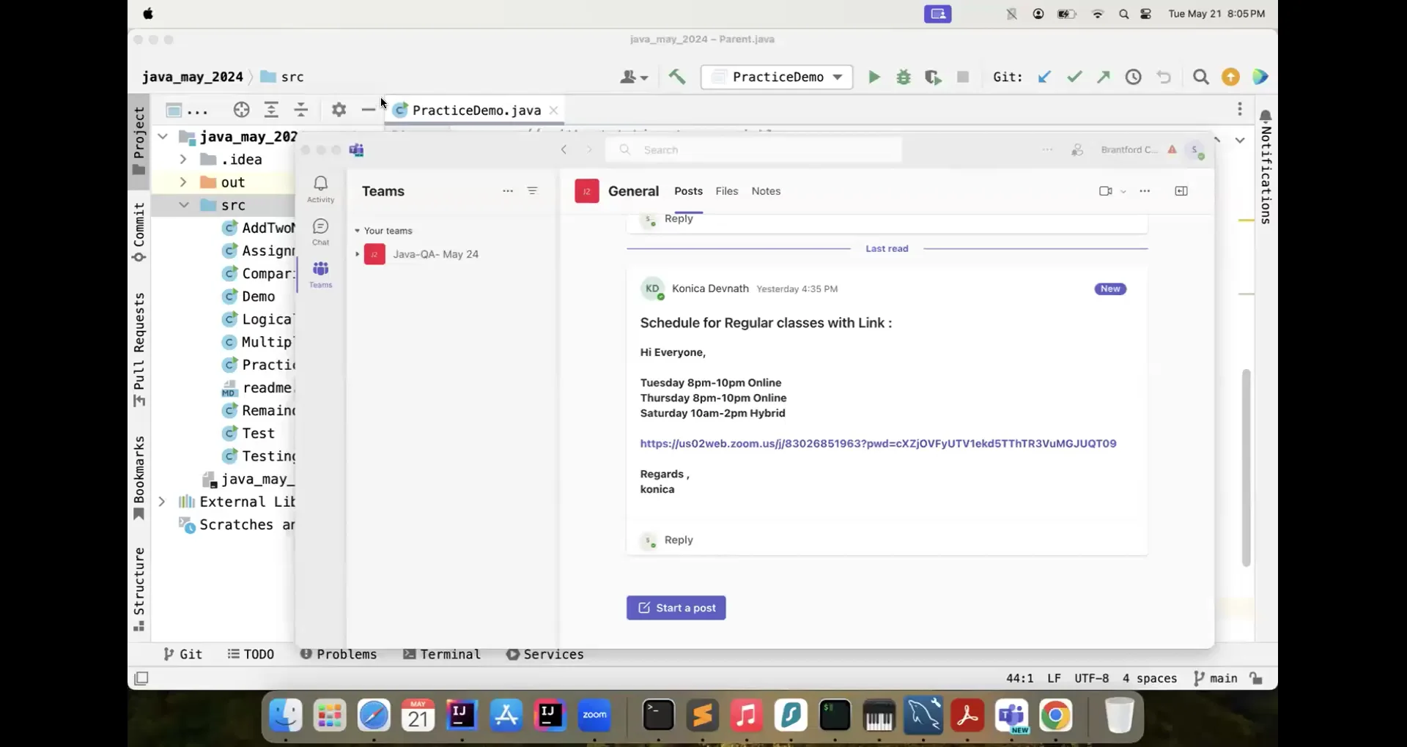
Task: Run with coverage icon in IntelliJ toolbar
Action: coord(933,77)
